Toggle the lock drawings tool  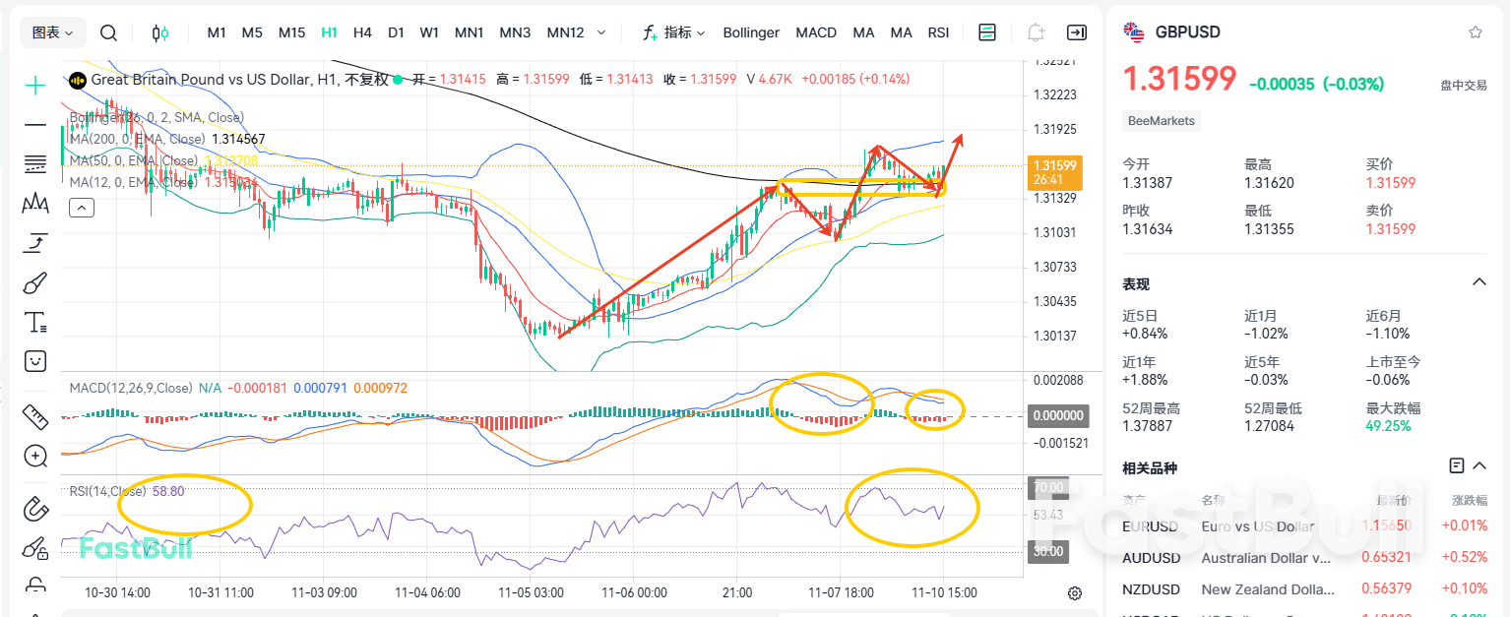point(34,584)
